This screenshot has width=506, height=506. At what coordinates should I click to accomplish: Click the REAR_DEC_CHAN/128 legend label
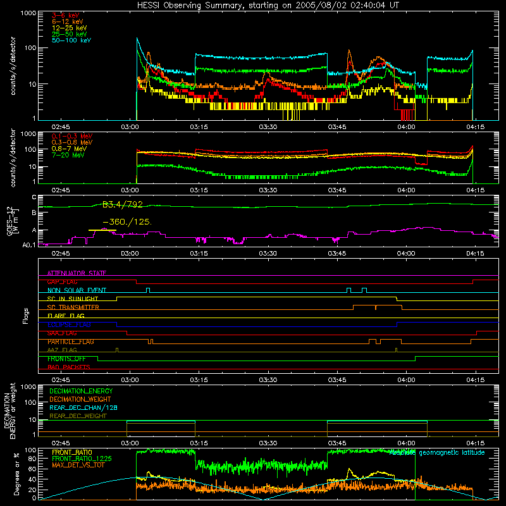click(x=83, y=407)
